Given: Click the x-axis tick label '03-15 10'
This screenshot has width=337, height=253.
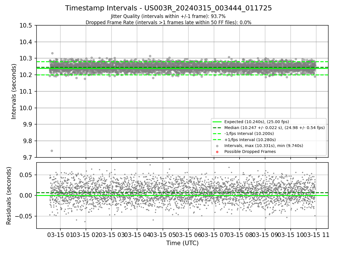Looking at the screenshot, I should pos(290,234).
